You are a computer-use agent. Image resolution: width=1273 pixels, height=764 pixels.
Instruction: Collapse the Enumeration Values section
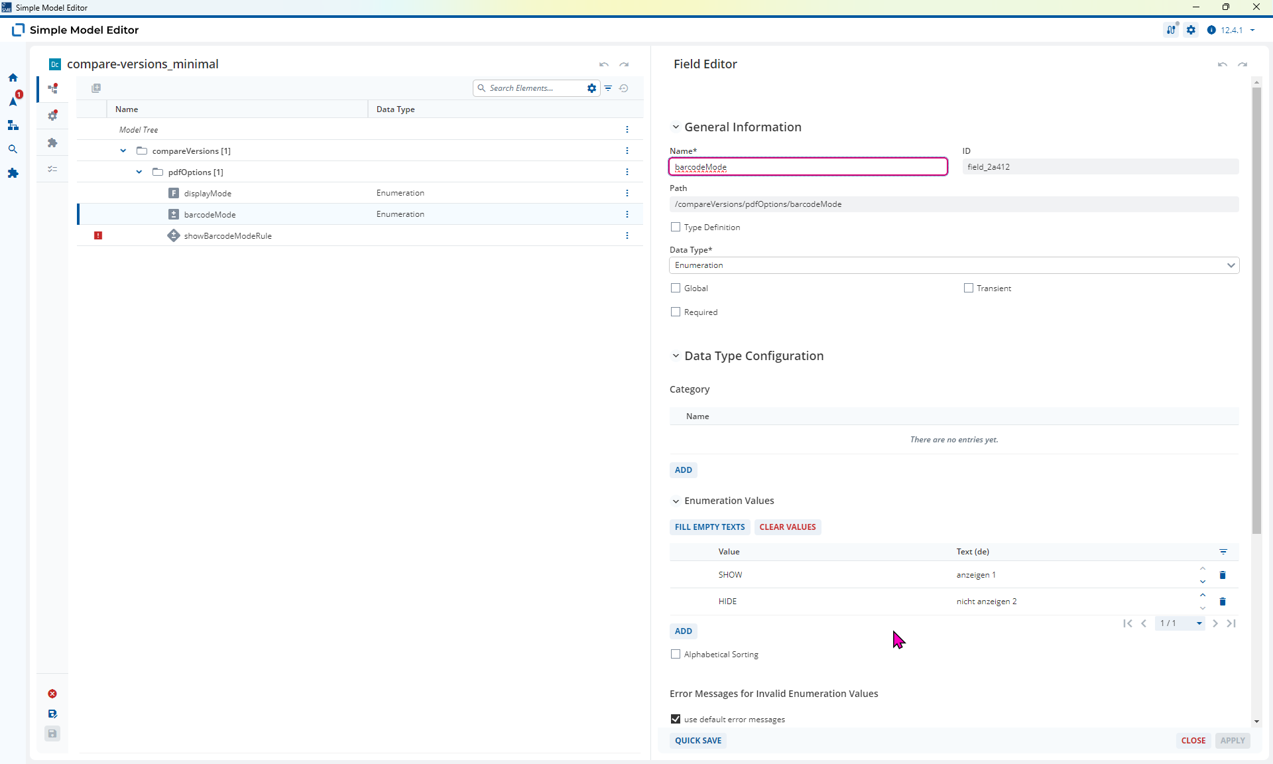[x=676, y=501]
